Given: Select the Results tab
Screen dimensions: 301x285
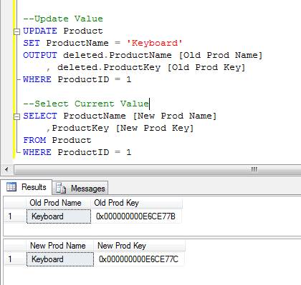Looking at the screenshot, I should coord(27,187).
